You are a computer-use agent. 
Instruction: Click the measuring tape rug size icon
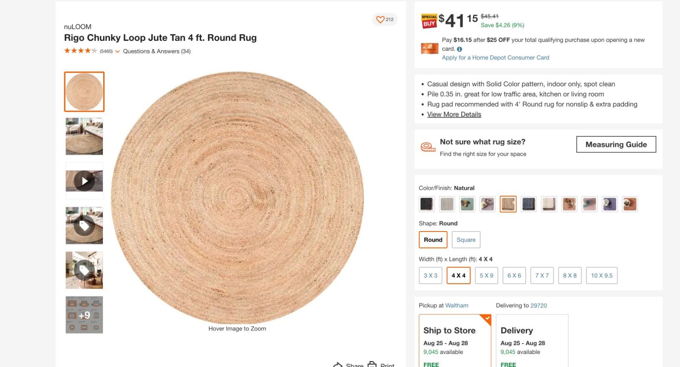[428, 147]
